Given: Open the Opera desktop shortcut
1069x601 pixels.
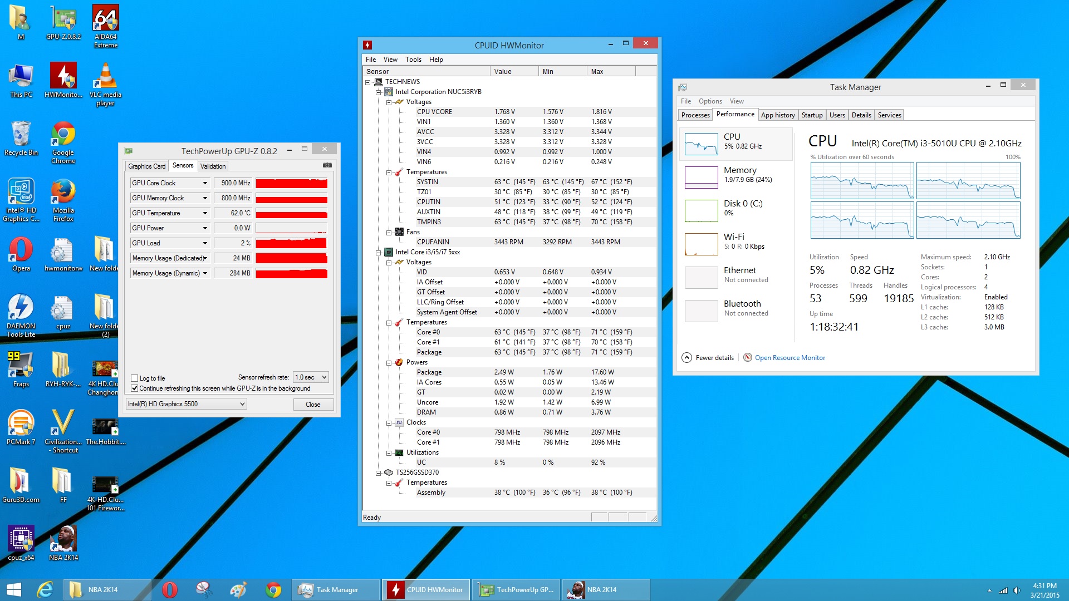Looking at the screenshot, I should click(x=21, y=254).
